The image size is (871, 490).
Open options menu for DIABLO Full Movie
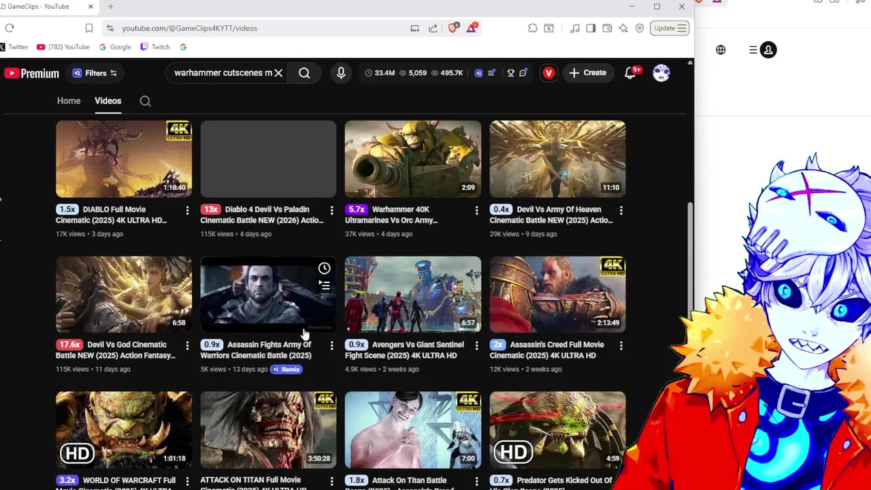(187, 210)
